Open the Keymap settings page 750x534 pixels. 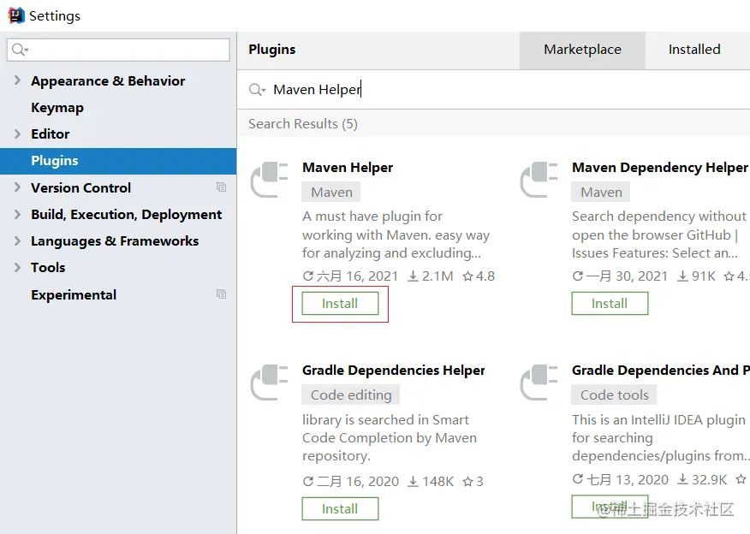click(x=57, y=108)
